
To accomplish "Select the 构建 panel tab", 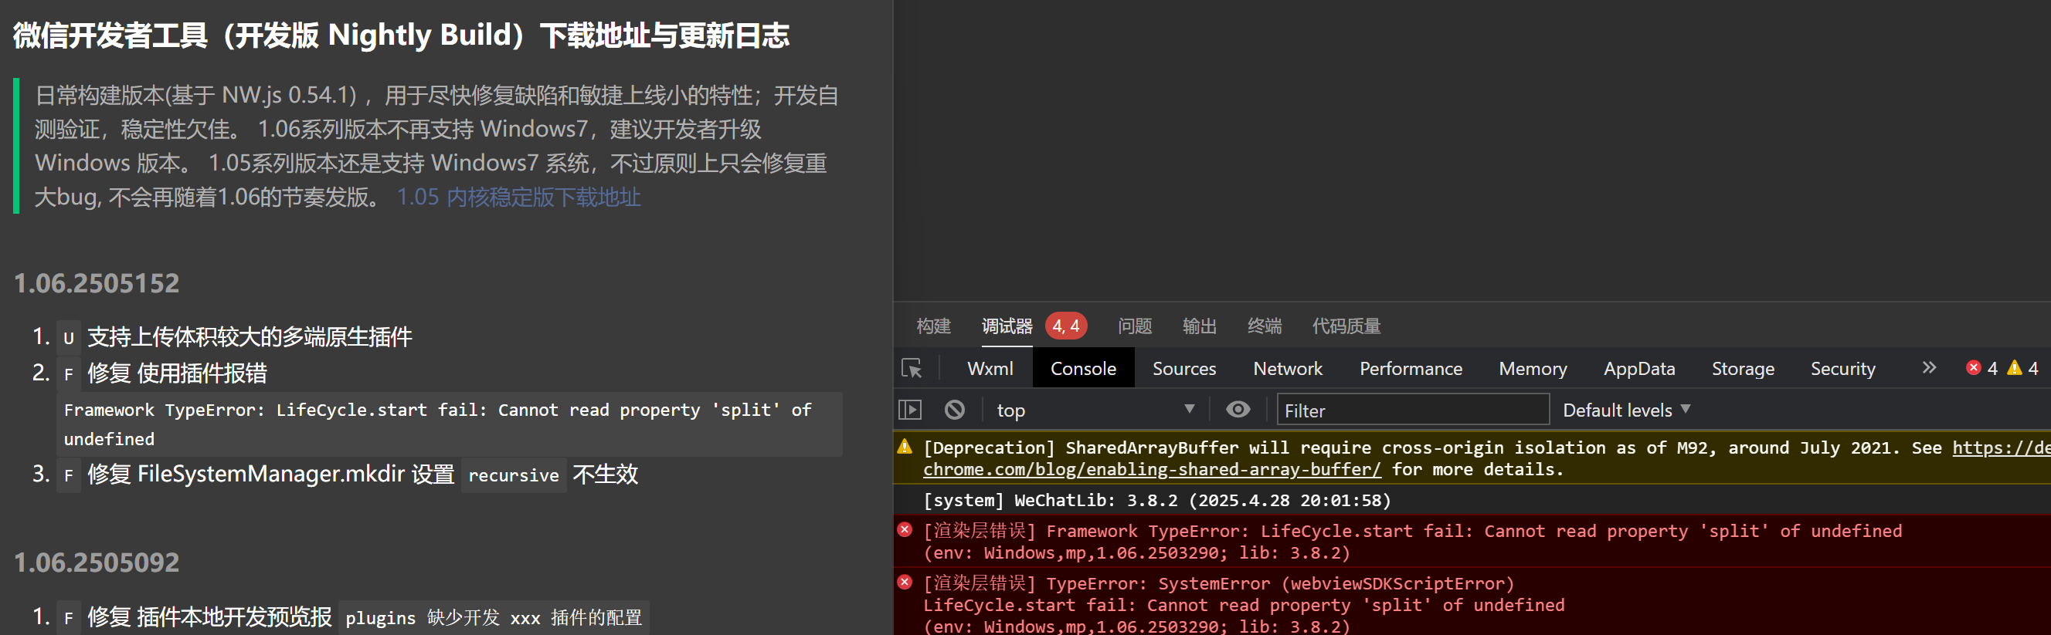I will (x=933, y=326).
